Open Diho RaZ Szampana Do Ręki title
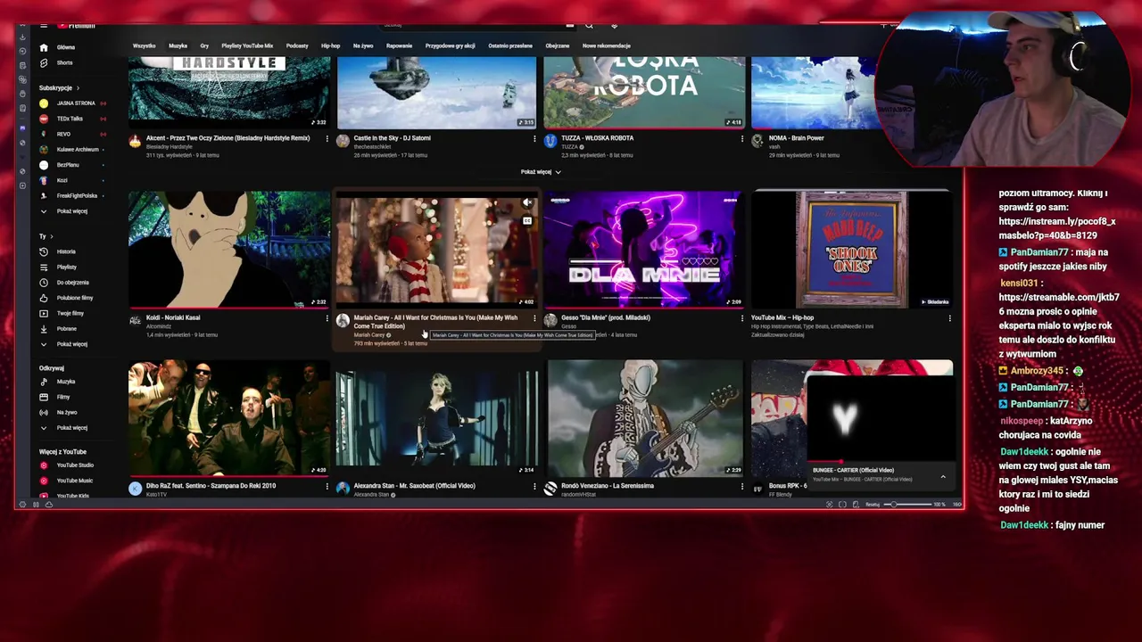The image size is (1142, 642). tap(211, 486)
